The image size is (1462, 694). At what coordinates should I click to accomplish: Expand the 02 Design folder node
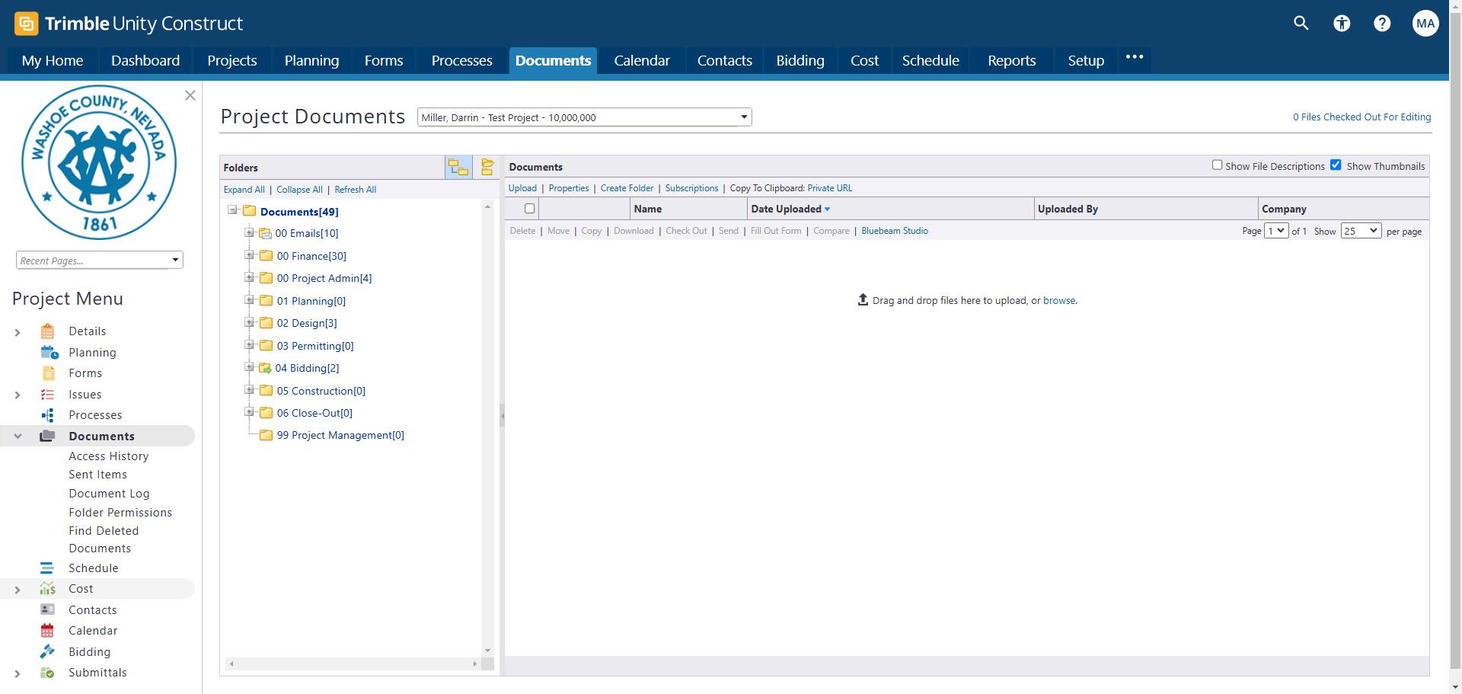249,322
